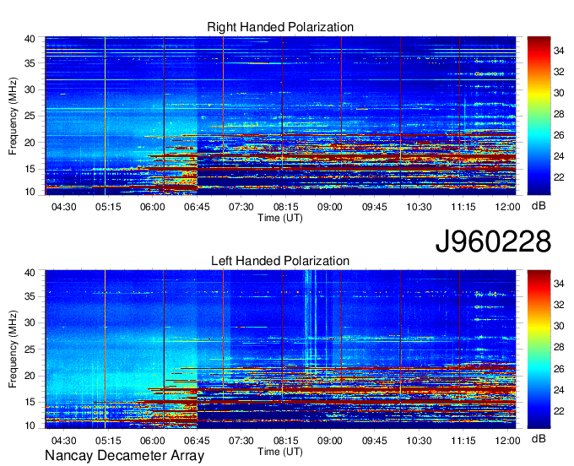Click the dB unit label of Right Handed colorbar
The width and height of the screenshot is (574, 466).
[x=539, y=206]
